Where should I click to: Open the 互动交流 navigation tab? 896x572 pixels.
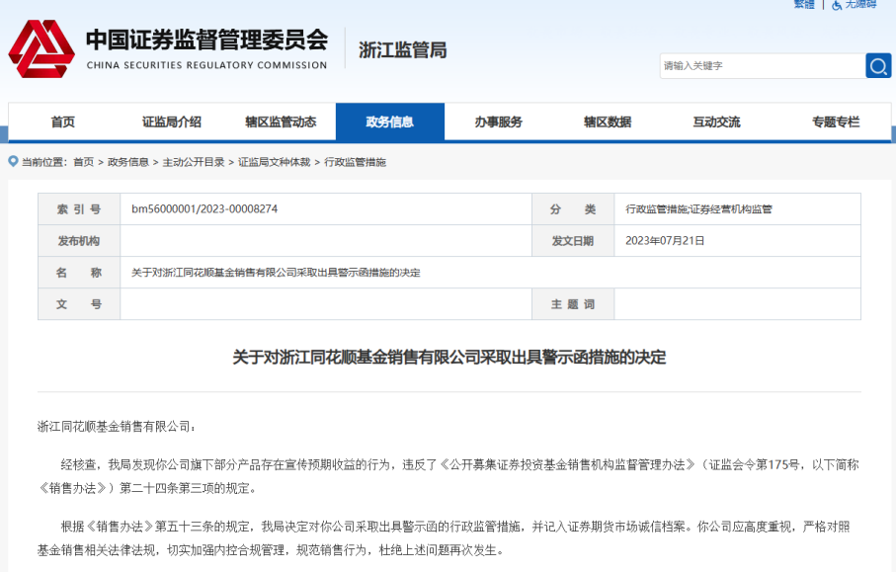(716, 122)
